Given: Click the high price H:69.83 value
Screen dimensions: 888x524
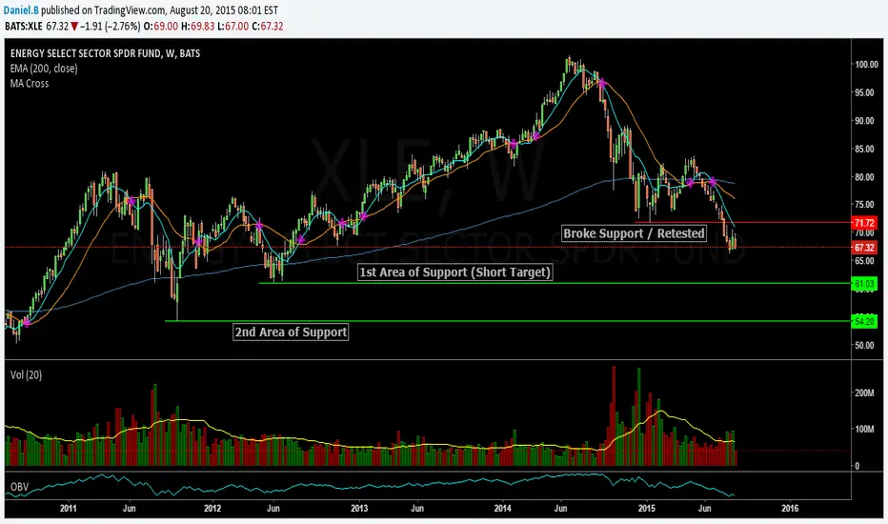Looking at the screenshot, I should point(197,26).
